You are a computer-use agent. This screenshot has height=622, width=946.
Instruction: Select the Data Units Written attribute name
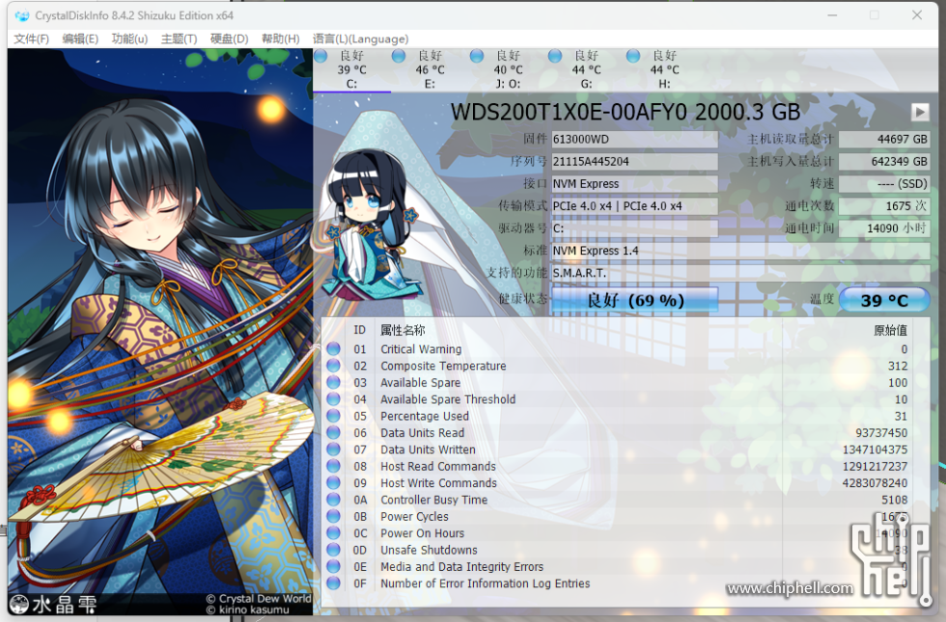click(428, 449)
